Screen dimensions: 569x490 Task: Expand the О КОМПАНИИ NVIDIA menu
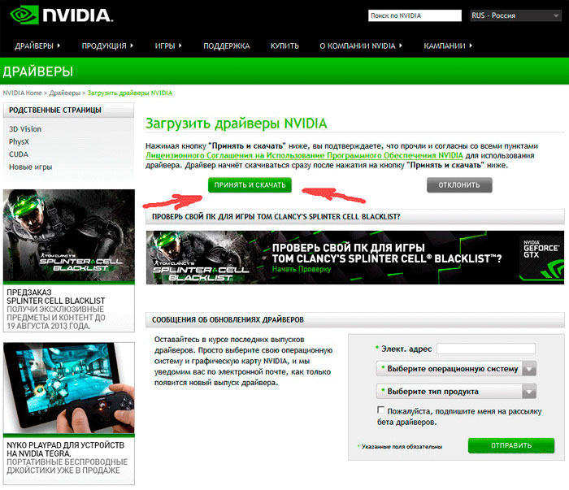[361, 46]
